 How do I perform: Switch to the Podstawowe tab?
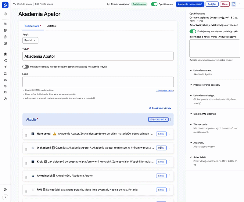33,26
